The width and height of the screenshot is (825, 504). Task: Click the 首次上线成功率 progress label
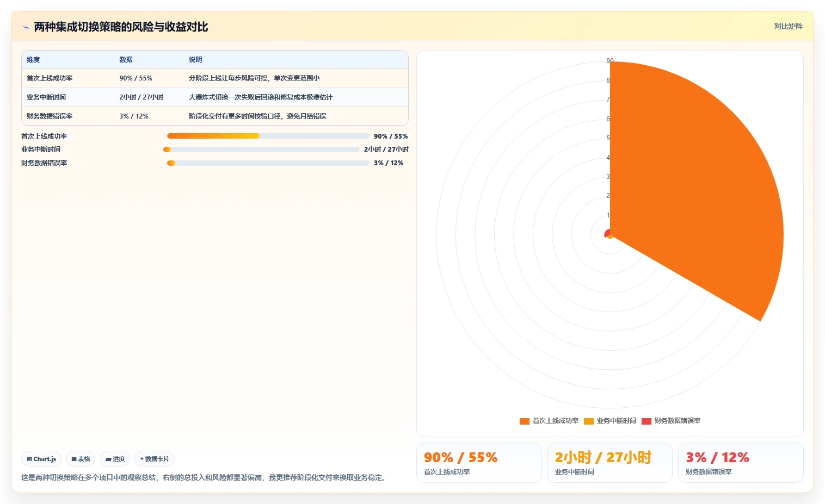pyautogui.click(x=44, y=136)
